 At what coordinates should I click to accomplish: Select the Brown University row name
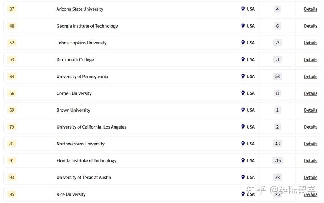73,110
